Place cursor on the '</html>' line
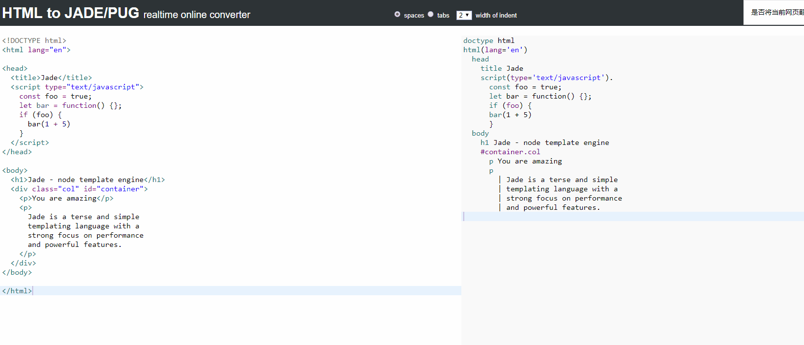Screen dimensions: 804x345 point(230,291)
